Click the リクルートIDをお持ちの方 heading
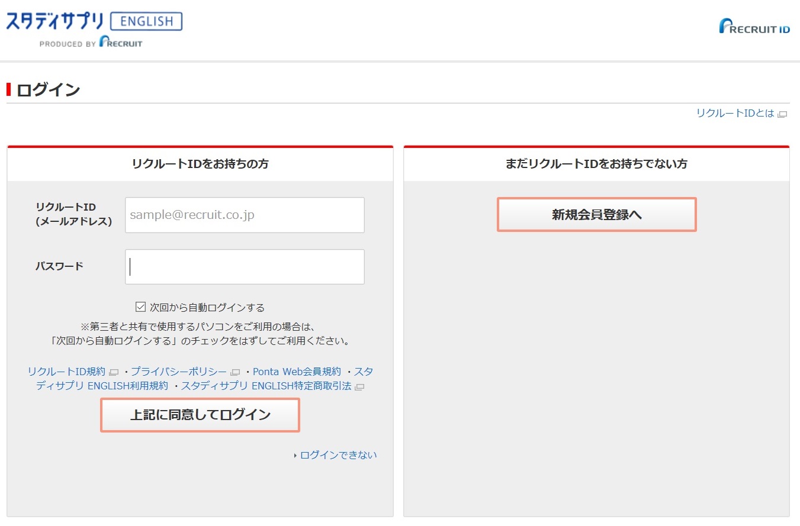 [x=200, y=164]
